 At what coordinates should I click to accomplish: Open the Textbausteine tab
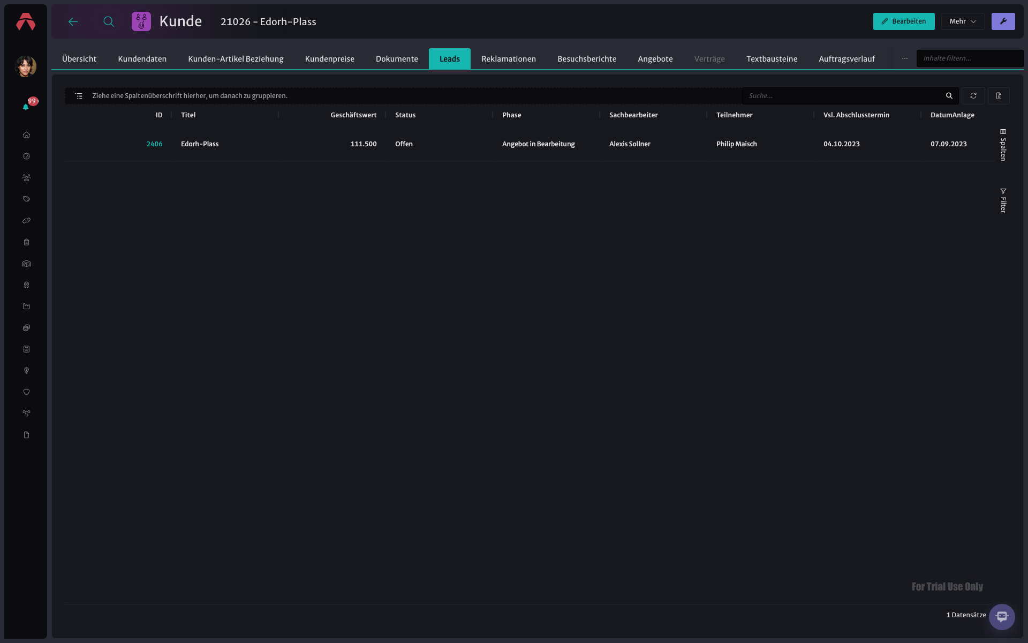(x=772, y=59)
